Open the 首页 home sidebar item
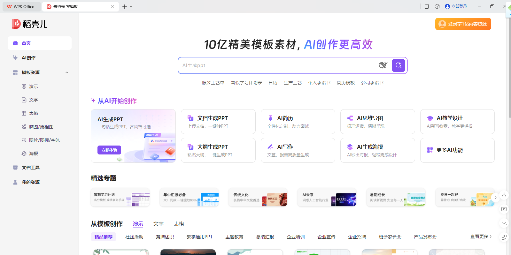The height and width of the screenshot is (255, 511). click(40, 43)
